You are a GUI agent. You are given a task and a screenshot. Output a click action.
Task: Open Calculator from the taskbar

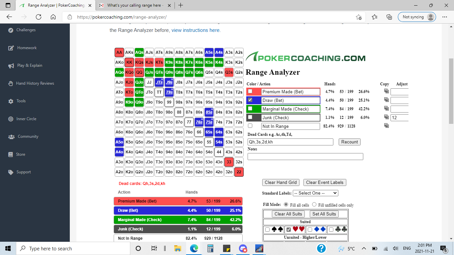pyautogui.click(x=210, y=248)
